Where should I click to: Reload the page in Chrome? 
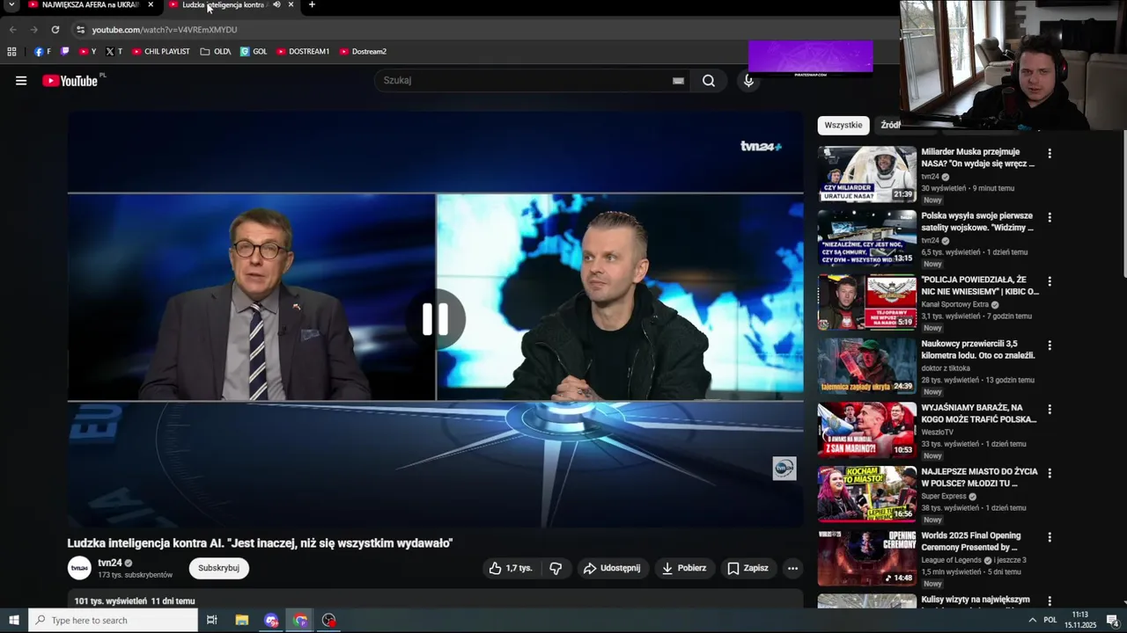[55, 30]
